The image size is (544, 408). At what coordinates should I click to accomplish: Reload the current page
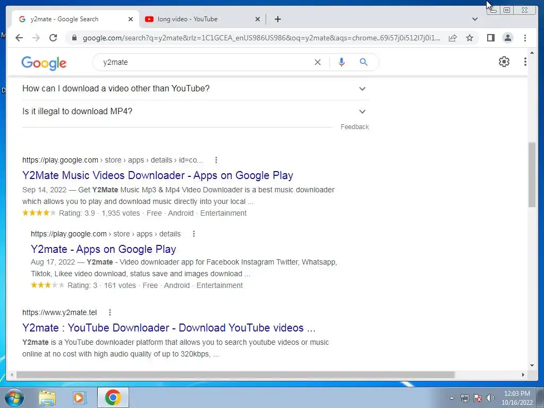click(53, 38)
